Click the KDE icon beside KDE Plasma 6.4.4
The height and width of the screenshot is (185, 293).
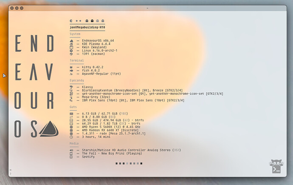(x=71, y=44)
